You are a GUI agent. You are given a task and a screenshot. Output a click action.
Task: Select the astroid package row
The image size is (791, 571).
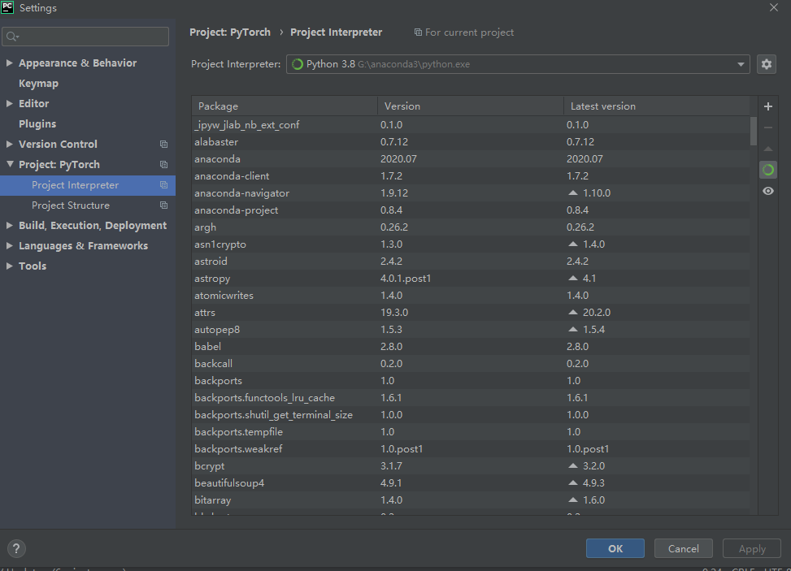tap(471, 261)
